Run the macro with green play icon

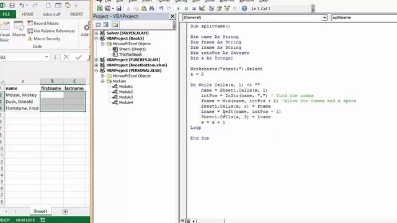click(x=179, y=8)
